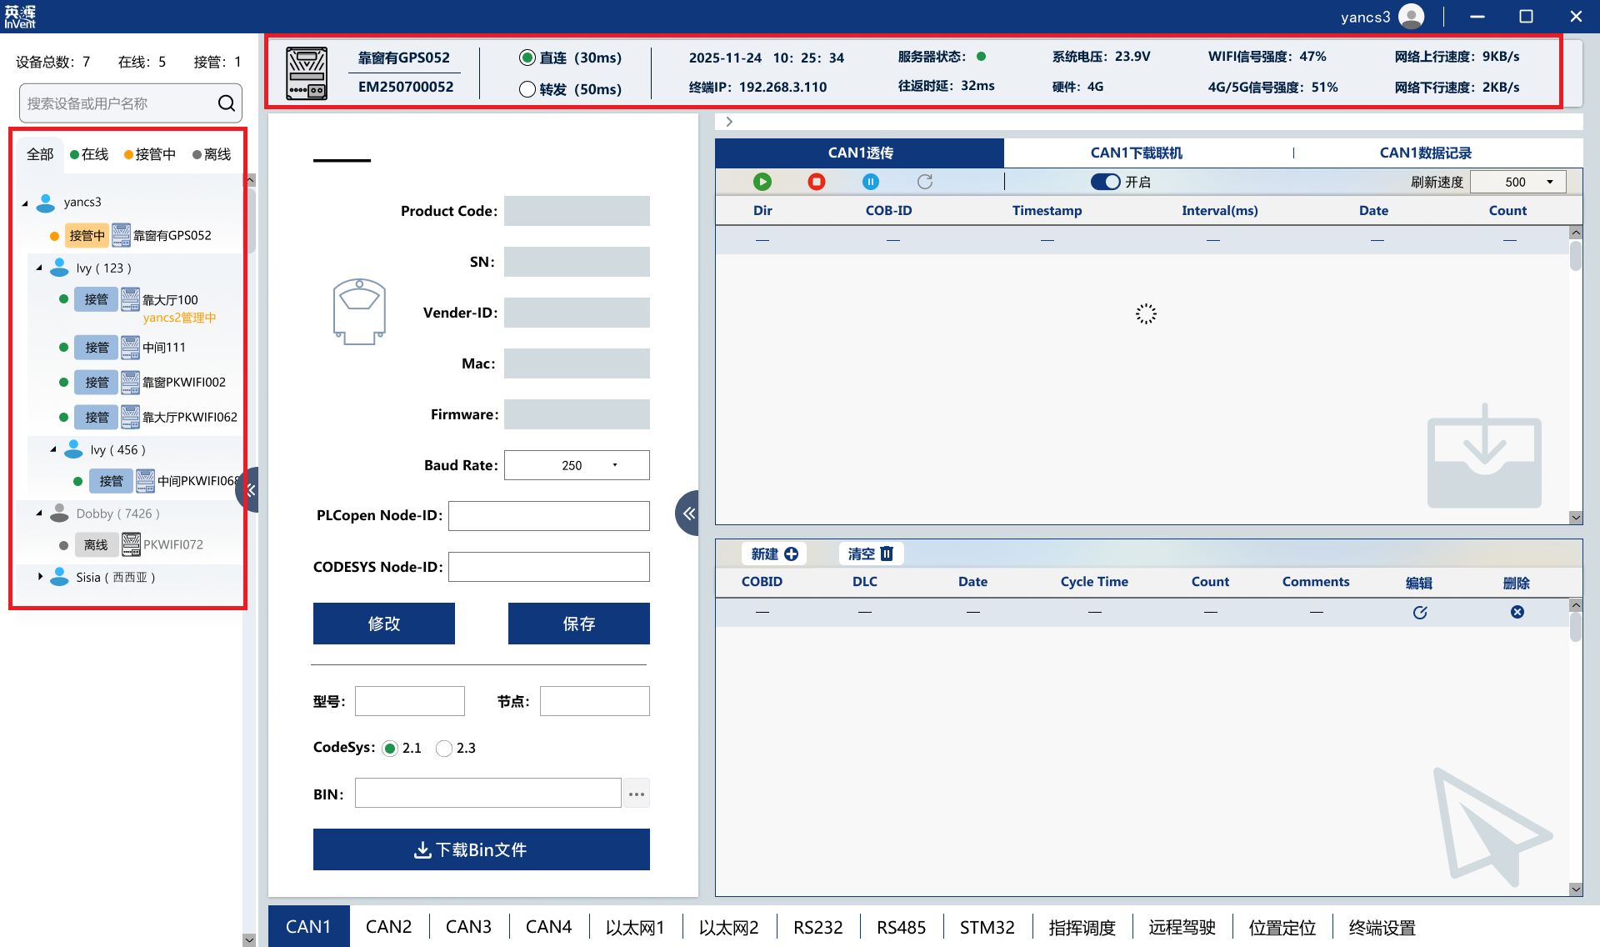Toggle the 开启 switch off

pyautogui.click(x=1105, y=182)
